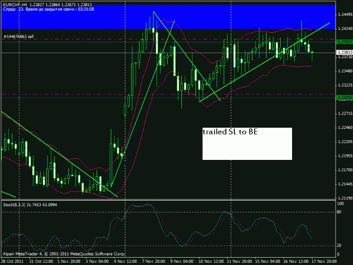This screenshot has width=353, height=265.
Task: Click the Спрэд candle-close countdown text
Action: tap(49, 10)
